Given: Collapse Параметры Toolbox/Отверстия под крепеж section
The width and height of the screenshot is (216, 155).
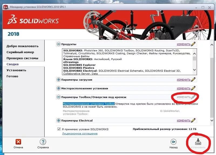Looking at the screenshot, I should 59,97.
